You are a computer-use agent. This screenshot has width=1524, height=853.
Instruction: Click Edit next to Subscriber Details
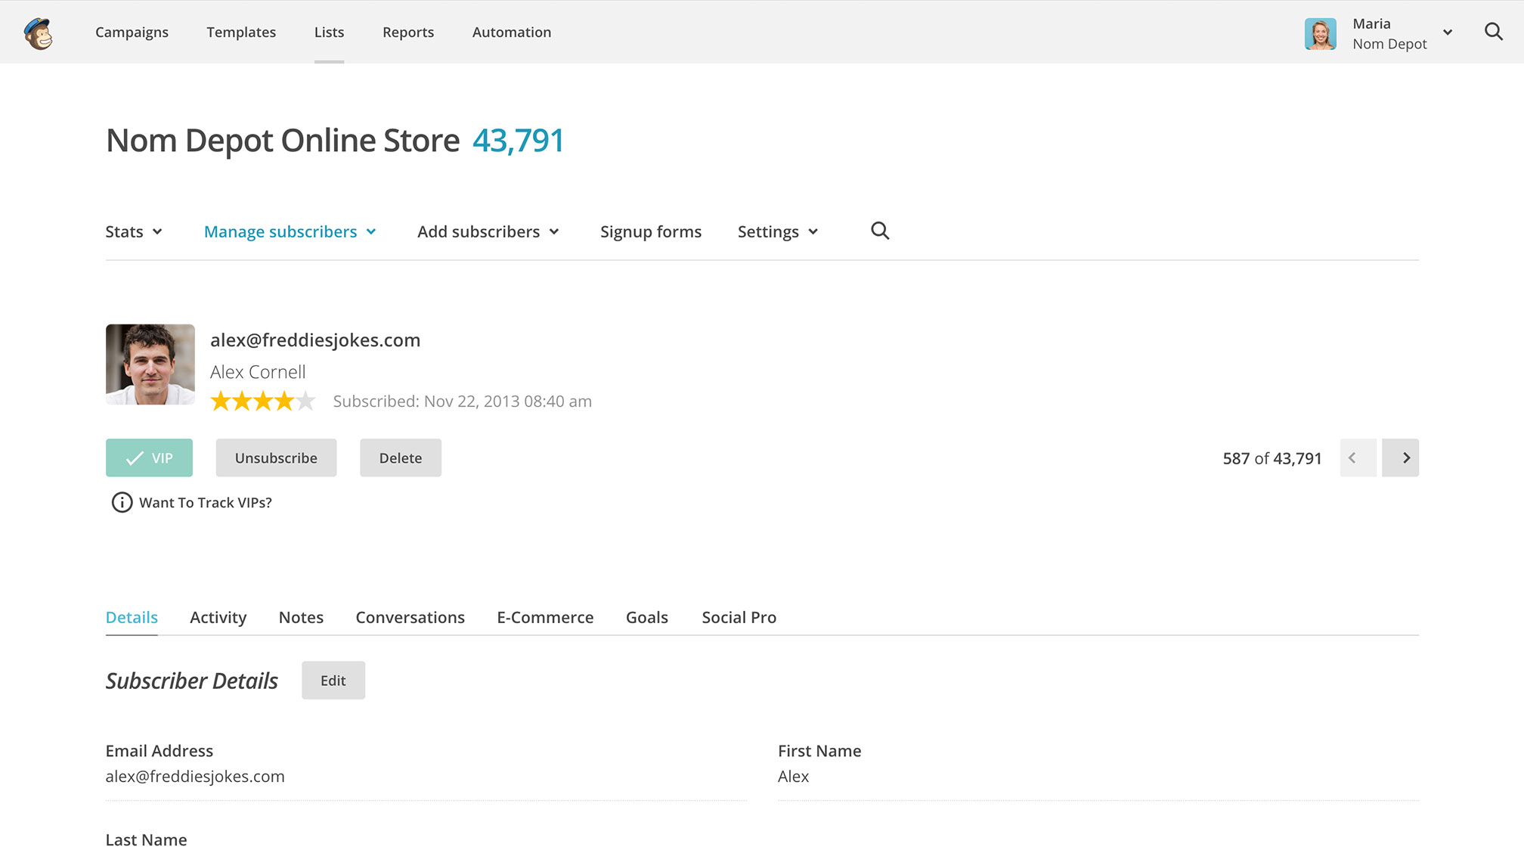pos(333,680)
